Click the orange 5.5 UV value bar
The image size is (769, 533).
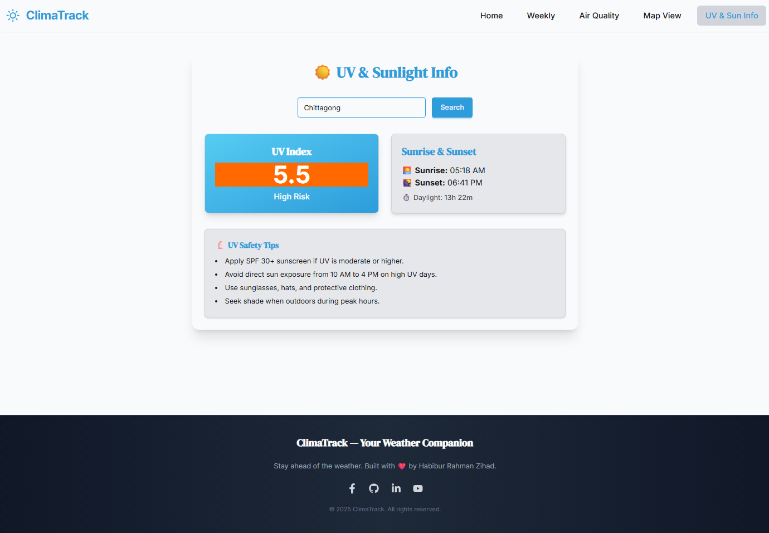pos(291,175)
